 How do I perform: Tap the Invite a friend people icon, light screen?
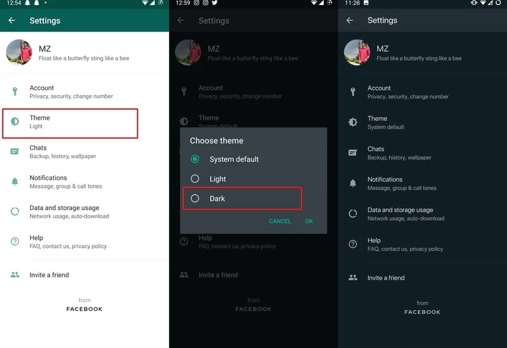pyautogui.click(x=15, y=275)
